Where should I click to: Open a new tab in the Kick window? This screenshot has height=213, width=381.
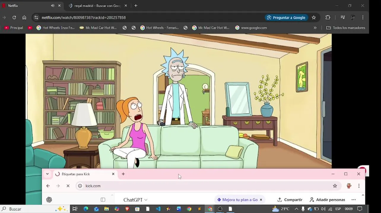[123, 174]
